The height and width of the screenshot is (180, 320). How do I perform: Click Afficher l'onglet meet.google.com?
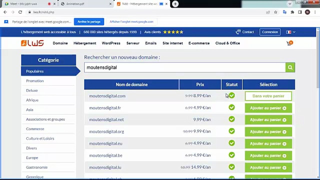click(x=131, y=22)
